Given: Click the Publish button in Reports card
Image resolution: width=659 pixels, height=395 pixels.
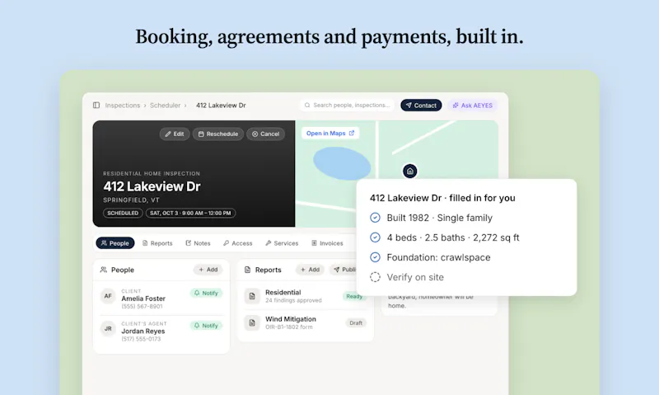Looking at the screenshot, I should pos(344,270).
